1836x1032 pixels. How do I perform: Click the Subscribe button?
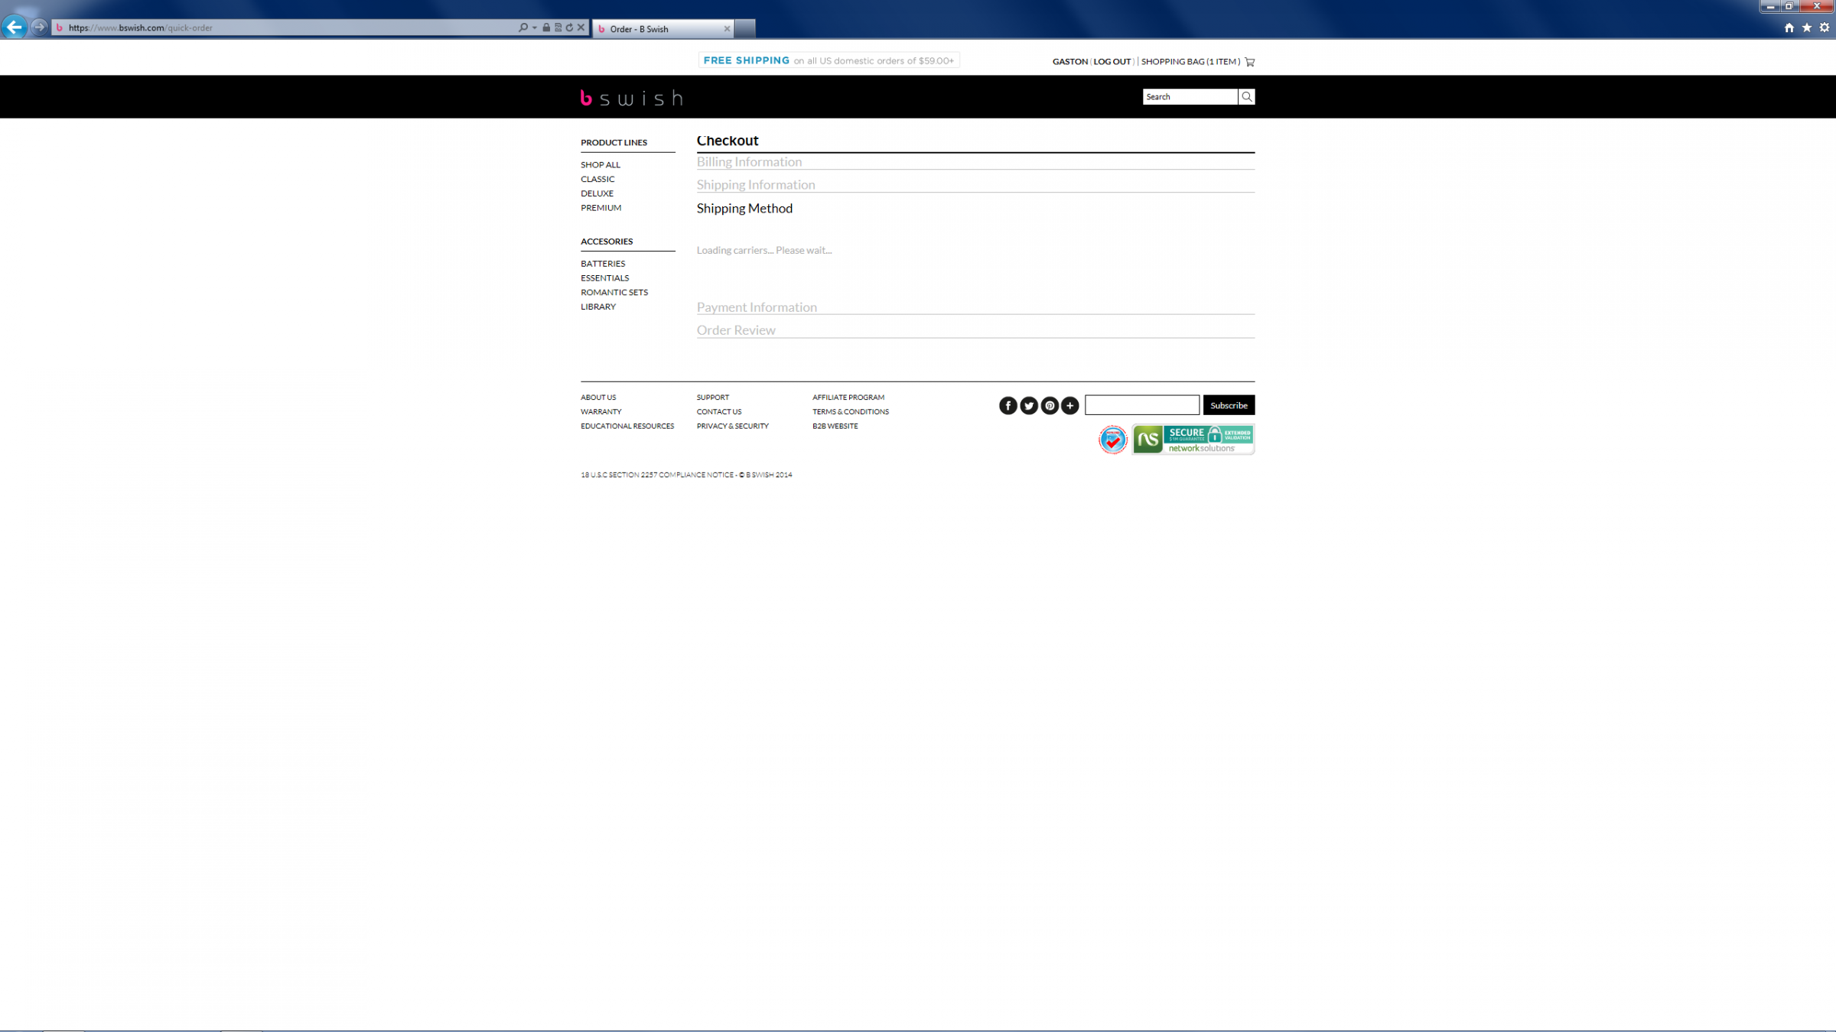click(1229, 405)
